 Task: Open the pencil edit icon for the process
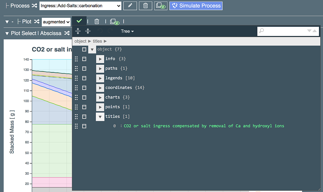point(130,6)
